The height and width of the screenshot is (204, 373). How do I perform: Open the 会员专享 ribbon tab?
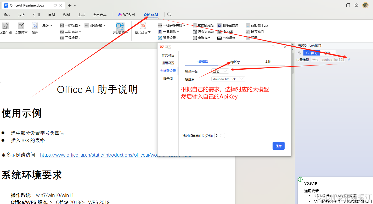pyautogui.click(x=100, y=15)
